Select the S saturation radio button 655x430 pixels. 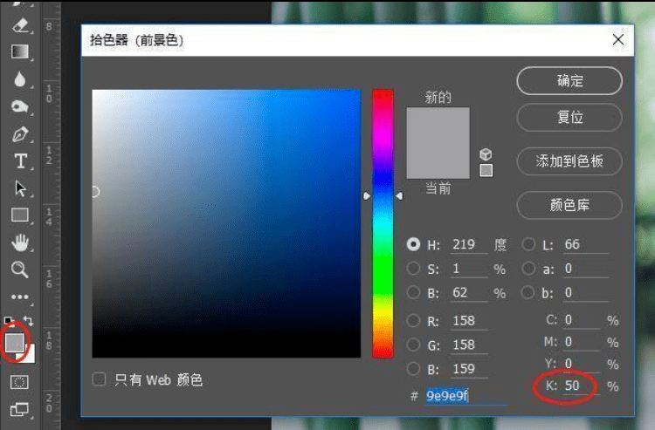pos(414,269)
